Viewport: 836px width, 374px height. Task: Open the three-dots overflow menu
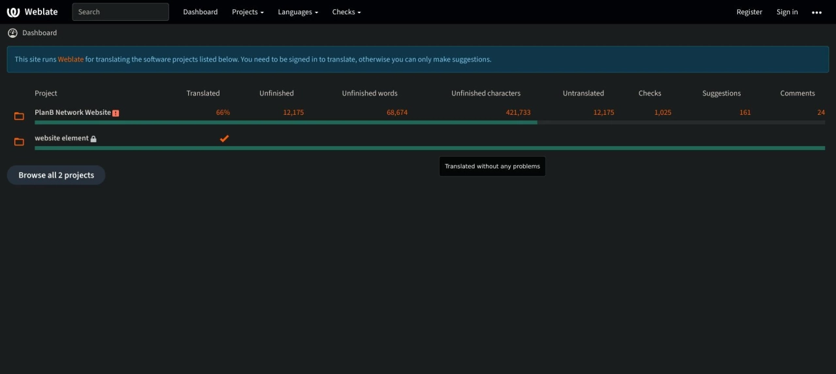(x=816, y=12)
